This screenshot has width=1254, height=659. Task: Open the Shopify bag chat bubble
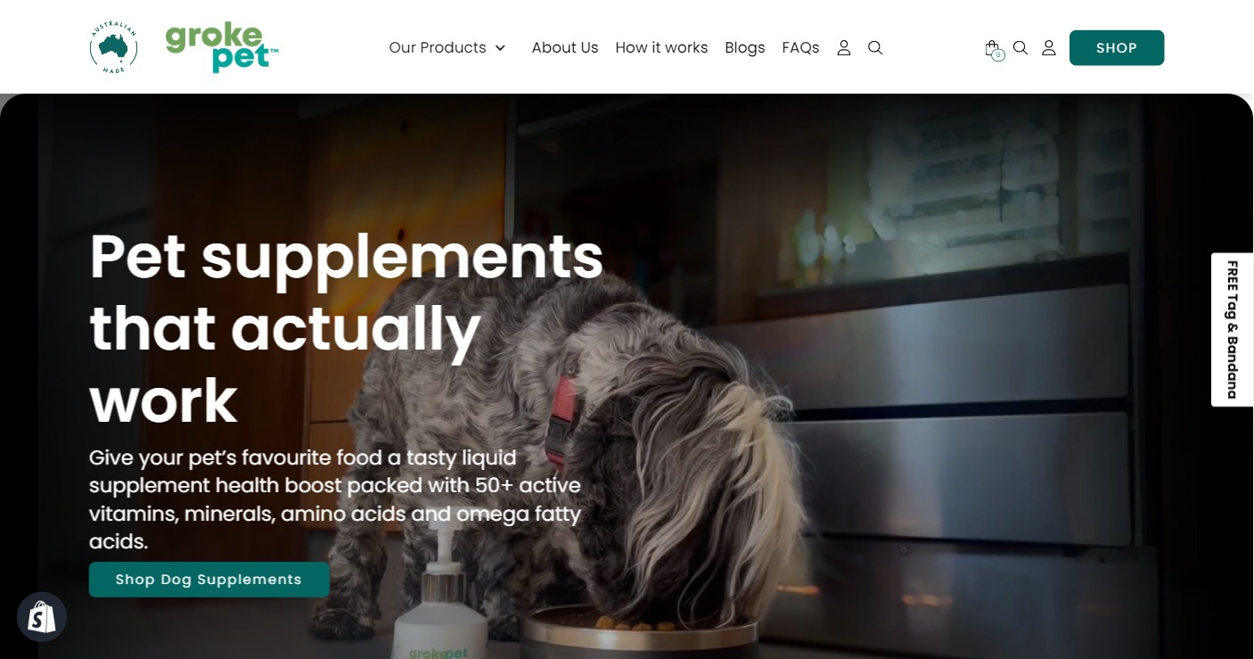click(42, 617)
